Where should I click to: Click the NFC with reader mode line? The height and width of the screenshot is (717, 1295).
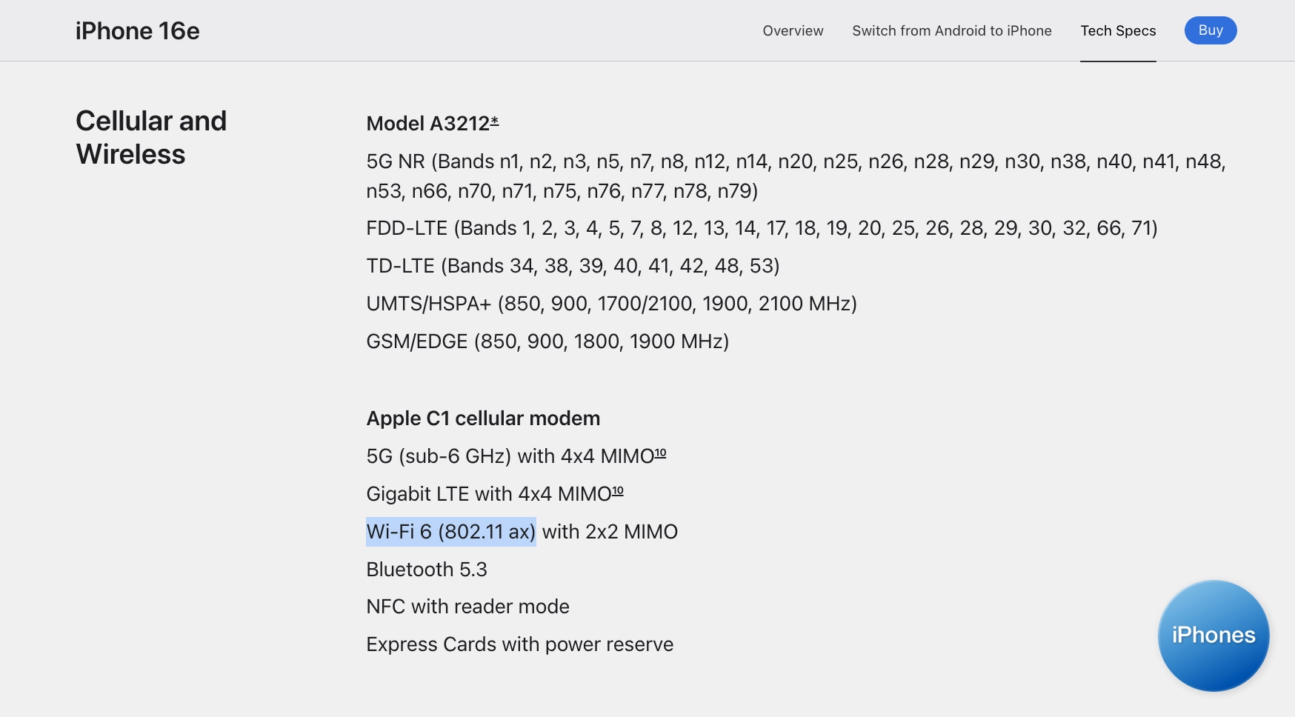[467, 607]
